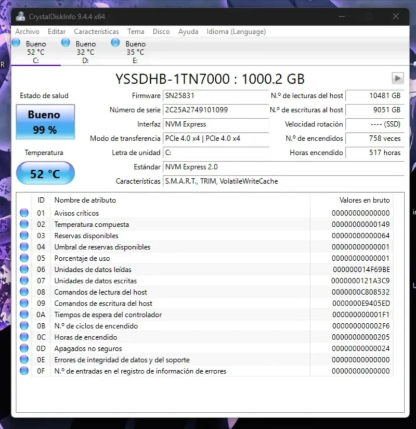Open the Disco menu
The image size is (416, 429).
point(161,32)
